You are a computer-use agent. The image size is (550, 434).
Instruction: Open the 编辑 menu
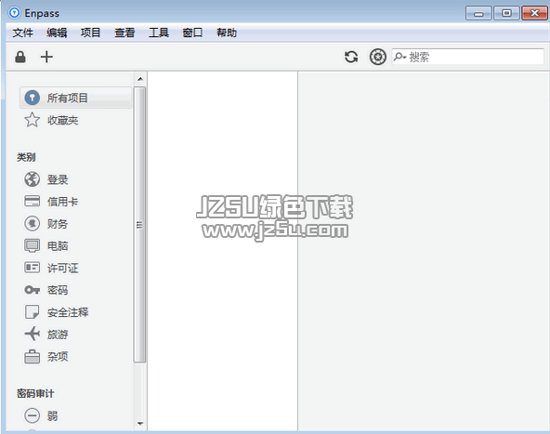[57, 33]
